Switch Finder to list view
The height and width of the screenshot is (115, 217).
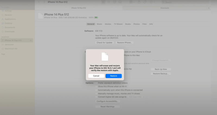tap(109, 2)
